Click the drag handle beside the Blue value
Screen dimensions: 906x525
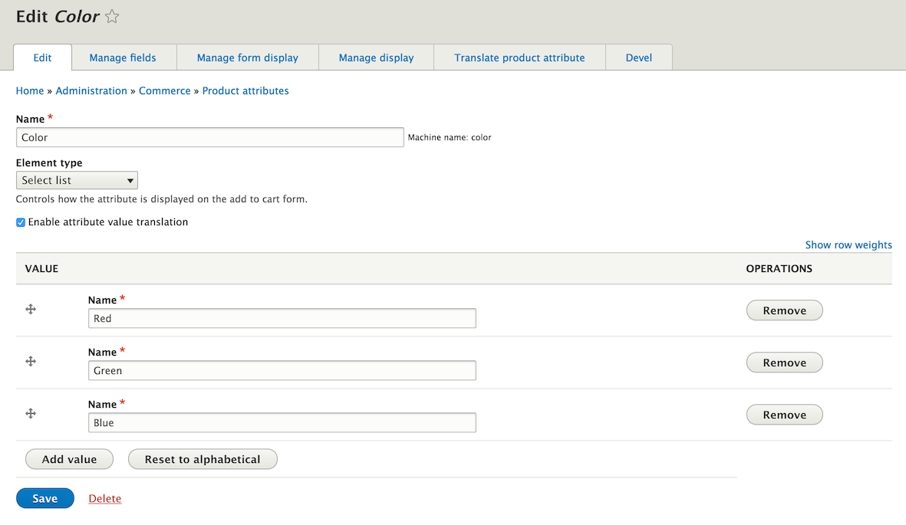coord(31,413)
